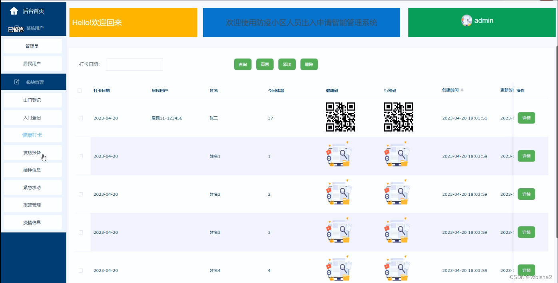Click the home icon beside 后台首页

(14, 11)
